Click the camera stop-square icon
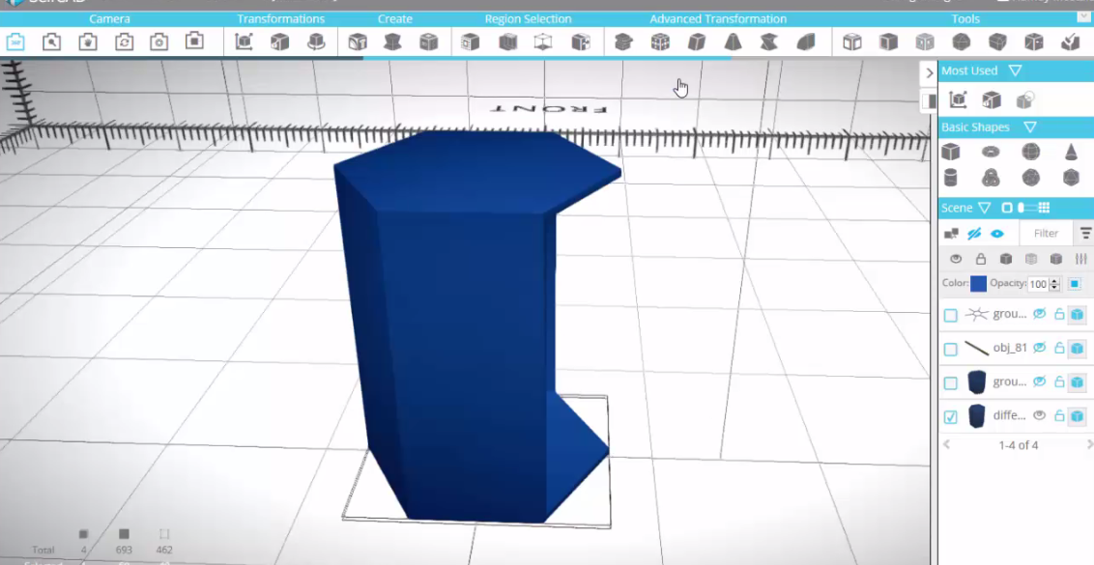The height and width of the screenshot is (565, 1094). click(194, 42)
